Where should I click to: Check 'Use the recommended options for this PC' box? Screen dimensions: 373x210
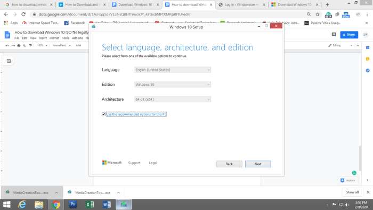pos(103,114)
